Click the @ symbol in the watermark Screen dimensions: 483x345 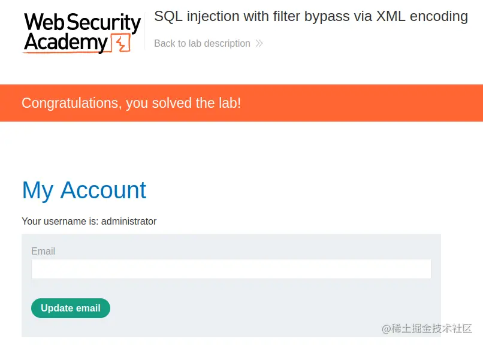pyautogui.click(x=387, y=329)
